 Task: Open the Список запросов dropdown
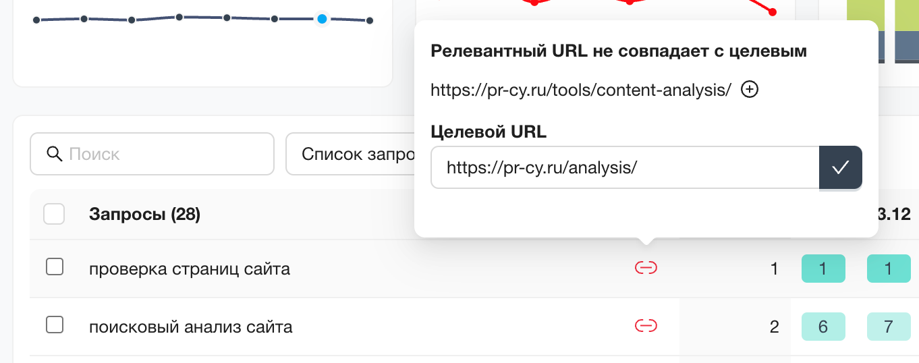click(350, 154)
